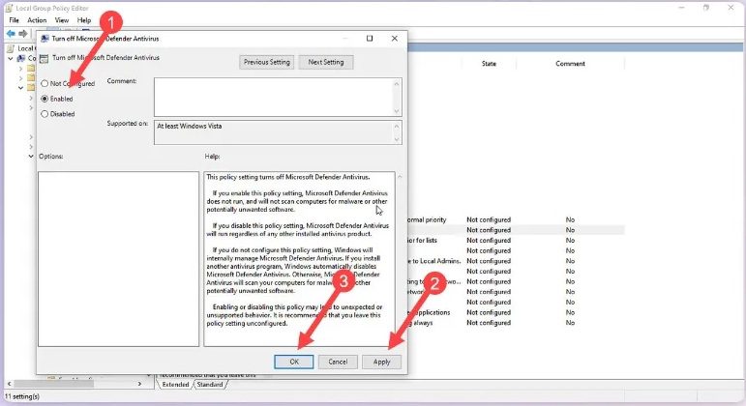Click the Computer Configuration node icon in tree
Viewport: 746px width, 406px height.
[x=21, y=58]
